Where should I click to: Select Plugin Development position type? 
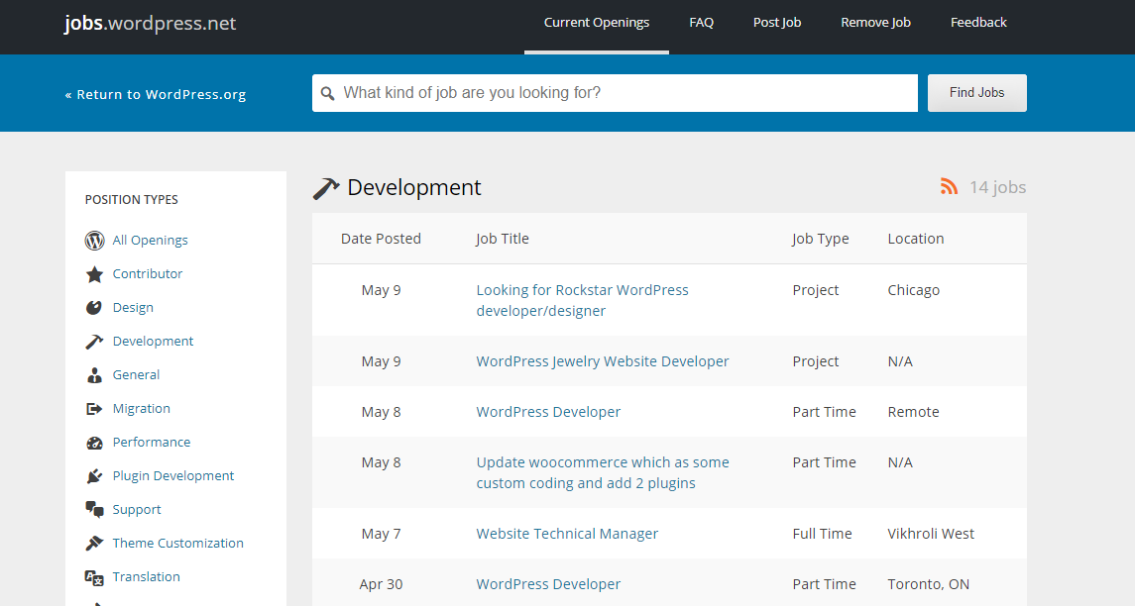tap(173, 476)
